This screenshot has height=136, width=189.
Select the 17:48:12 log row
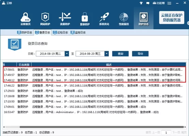coord(94,80)
